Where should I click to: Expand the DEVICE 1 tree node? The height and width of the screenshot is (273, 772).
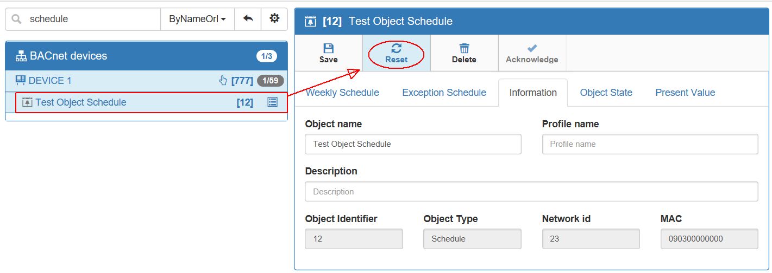point(50,81)
